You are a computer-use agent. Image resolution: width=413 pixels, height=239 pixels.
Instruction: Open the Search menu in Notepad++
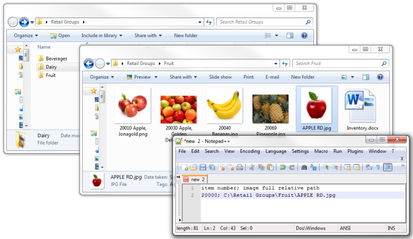[x=212, y=151]
